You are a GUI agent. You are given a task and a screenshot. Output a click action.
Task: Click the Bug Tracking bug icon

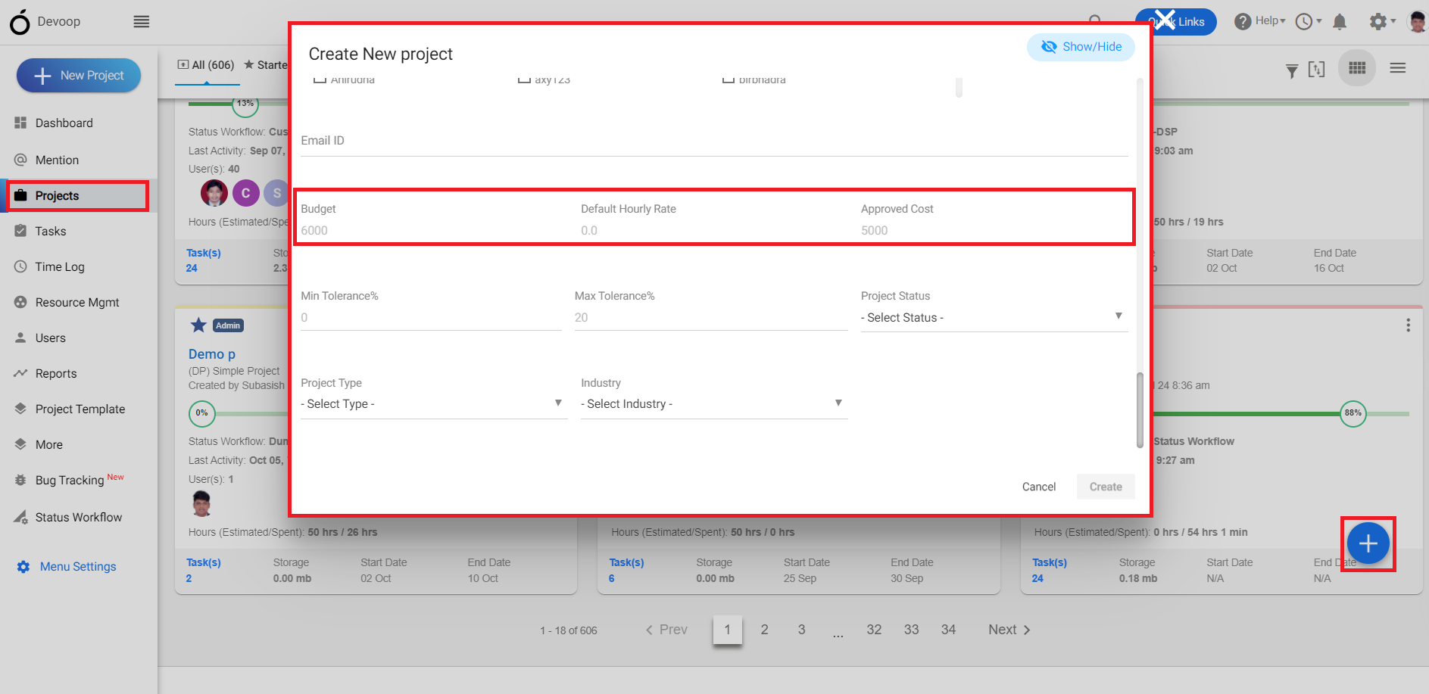coord(20,480)
